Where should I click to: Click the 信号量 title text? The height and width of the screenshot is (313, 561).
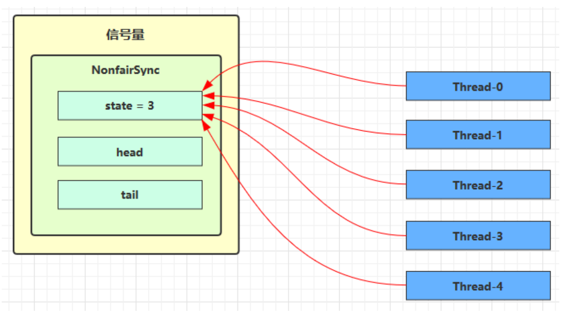126,35
